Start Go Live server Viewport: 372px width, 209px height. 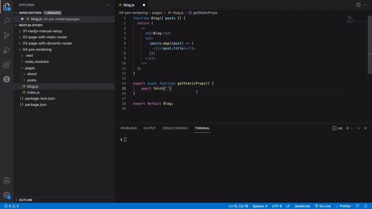point(323,206)
